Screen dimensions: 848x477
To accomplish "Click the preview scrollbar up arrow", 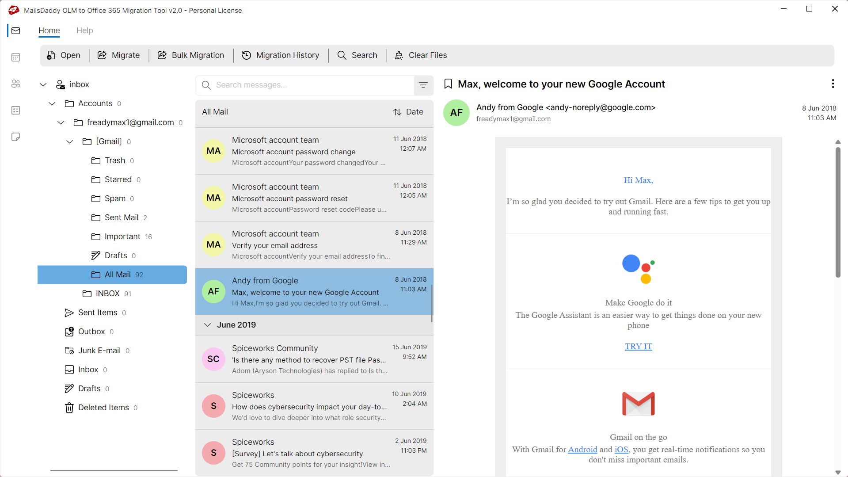I will [x=838, y=142].
